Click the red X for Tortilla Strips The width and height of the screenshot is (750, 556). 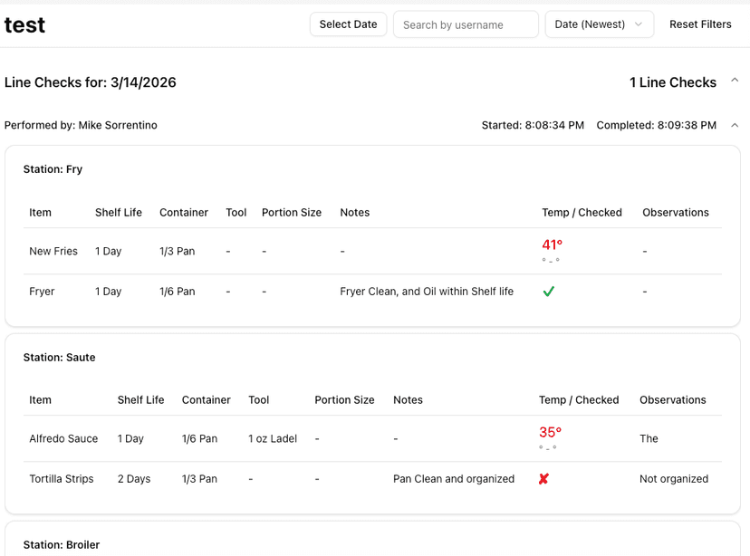(x=543, y=479)
